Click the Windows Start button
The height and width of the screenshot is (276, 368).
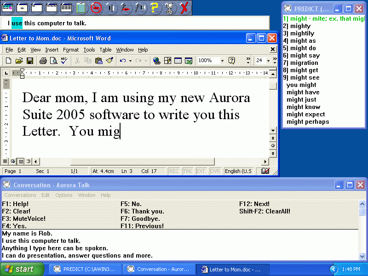click(x=22, y=269)
